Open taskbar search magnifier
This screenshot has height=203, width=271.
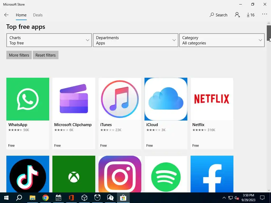click(19, 198)
